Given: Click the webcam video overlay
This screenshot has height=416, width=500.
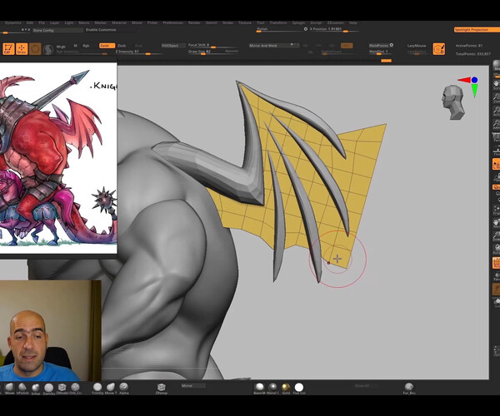Looking at the screenshot, I should click(x=50, y=330).
